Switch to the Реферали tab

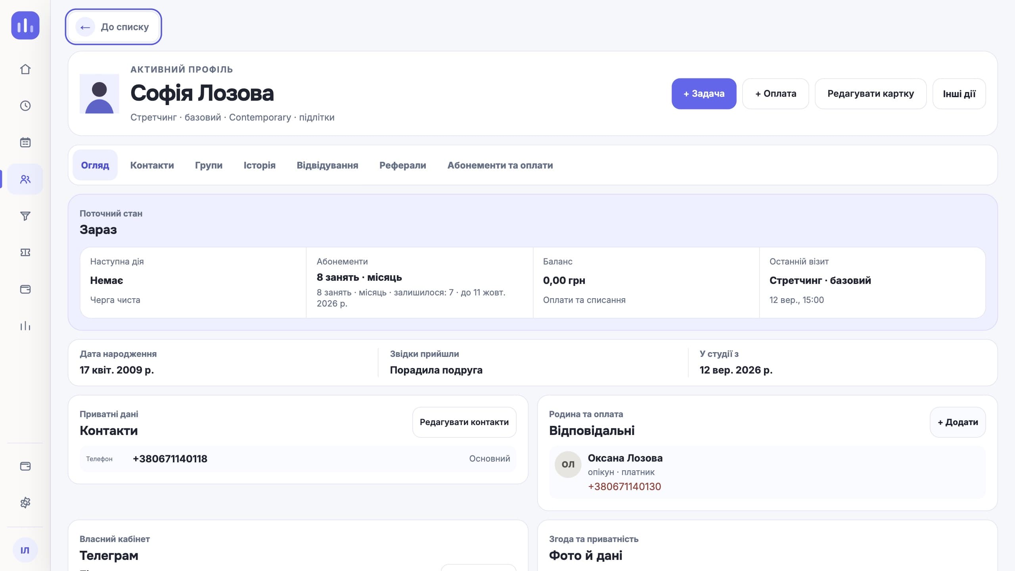click(403, 165)
